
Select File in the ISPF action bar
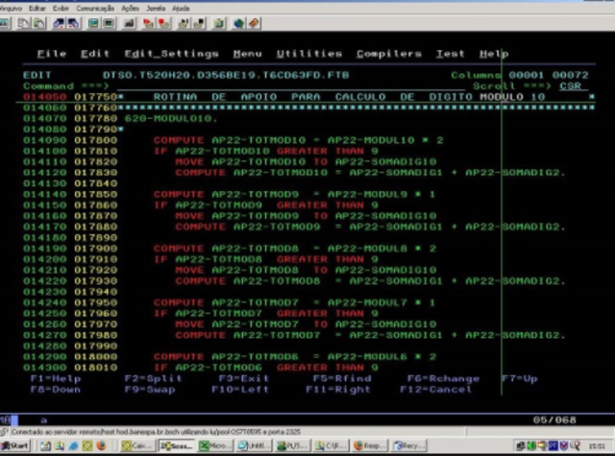52,54
